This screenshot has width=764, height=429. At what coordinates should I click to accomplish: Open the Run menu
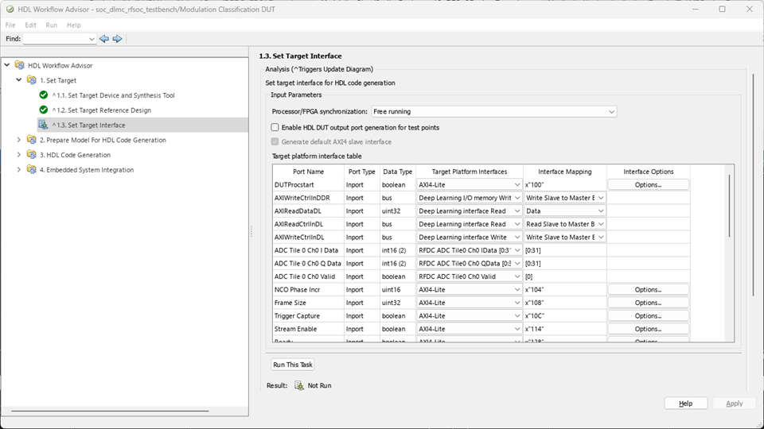(x=51, y=25)
